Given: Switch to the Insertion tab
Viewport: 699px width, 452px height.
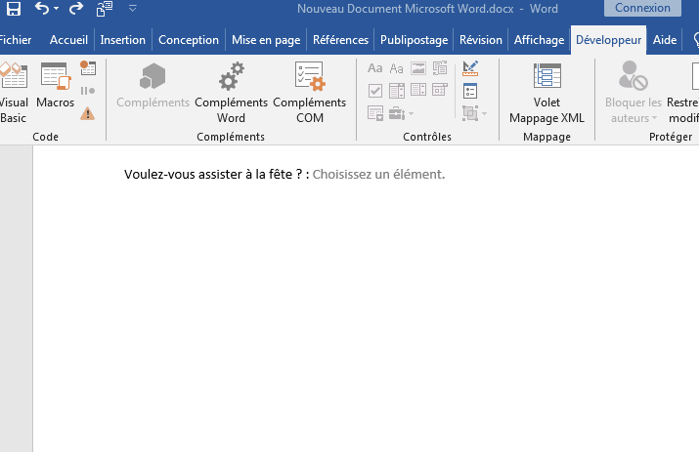Looking at the screenshot, I should click(x=122, y=40).
